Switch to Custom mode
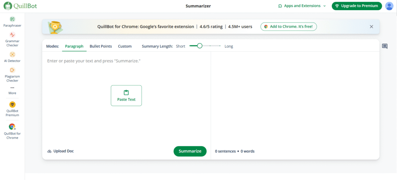This screenshot has width=397, height=180. (125, 47)
